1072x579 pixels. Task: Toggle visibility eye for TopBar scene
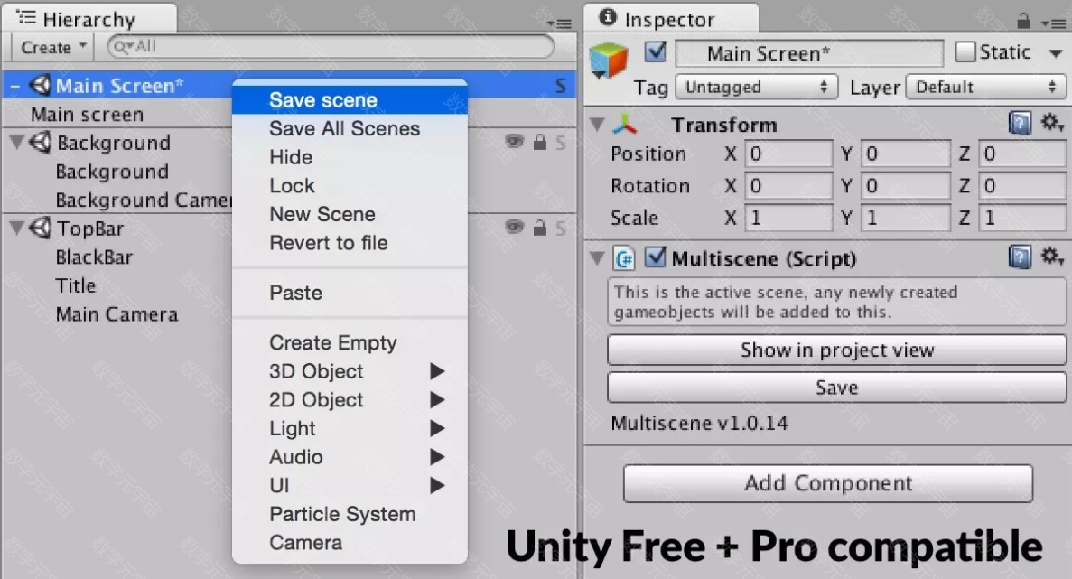pos(514,227)
